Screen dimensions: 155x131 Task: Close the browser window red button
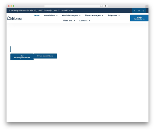[9, 6]
